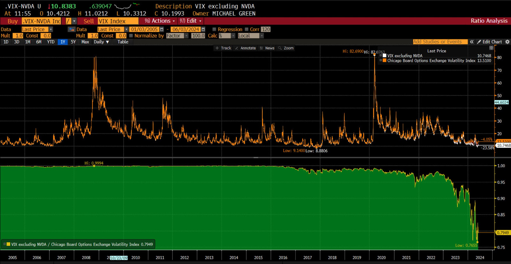Switch to the 5Y time range tab
This screenshot has width=511, height=264.
coord(73,42)
